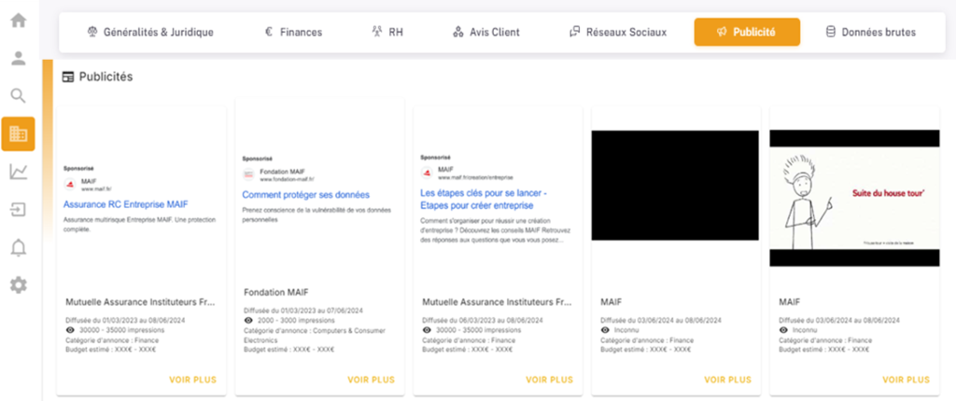Switch to the Réseaux Sociaux tab

[618, 33]
